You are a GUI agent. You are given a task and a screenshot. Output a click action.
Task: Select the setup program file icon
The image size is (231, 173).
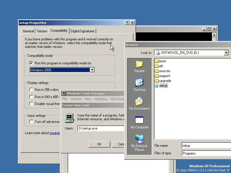[157, 86]
